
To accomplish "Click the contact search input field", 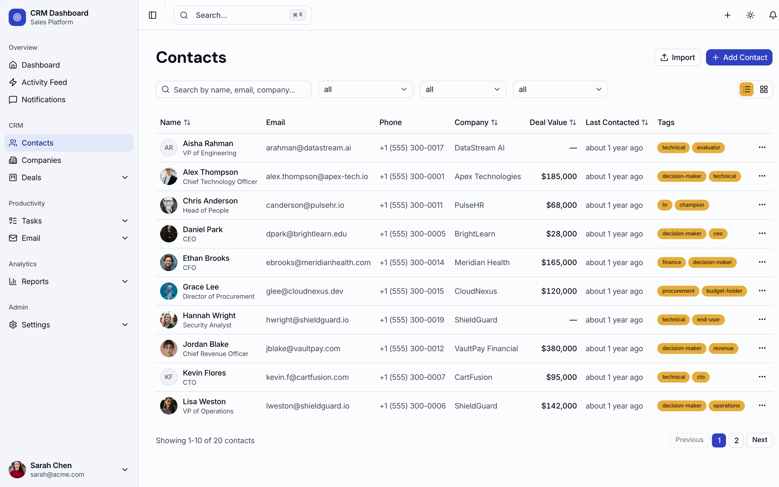I will click(233, 90).
